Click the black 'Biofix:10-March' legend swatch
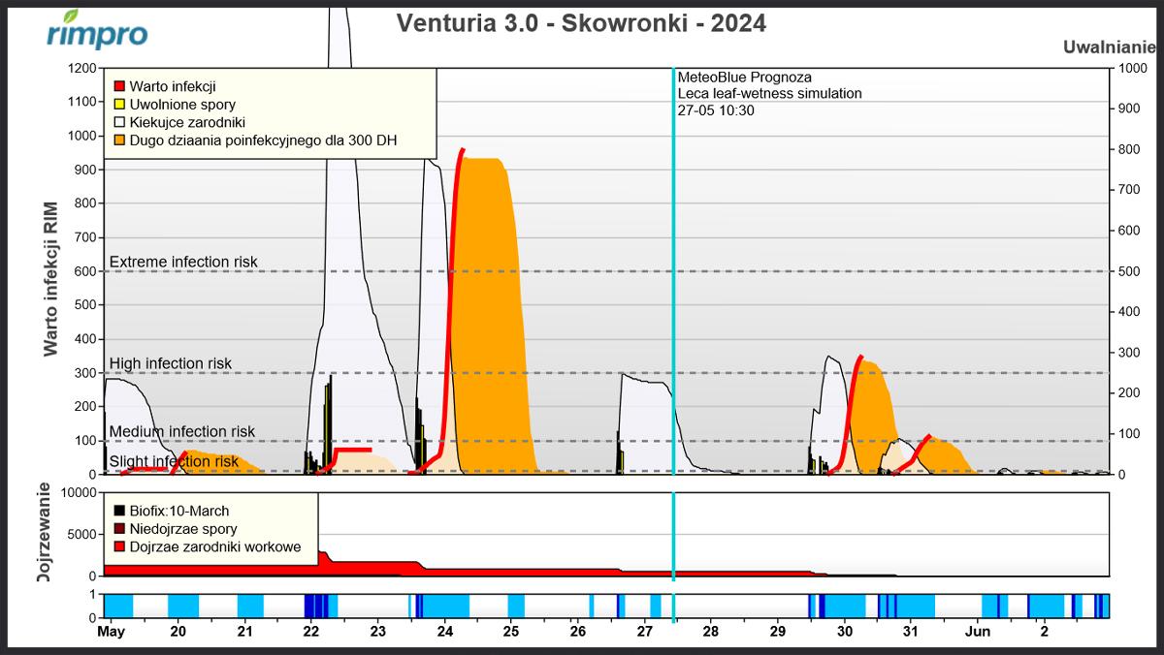Screen dimensions: 1164x655 pos(119,511)
